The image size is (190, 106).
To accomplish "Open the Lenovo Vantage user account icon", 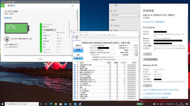I will tap(14, 5).
